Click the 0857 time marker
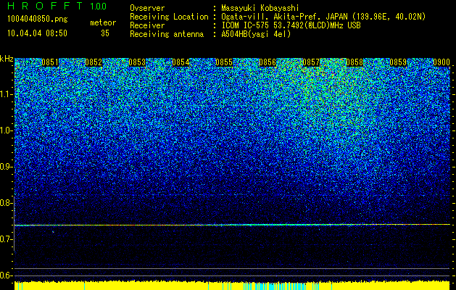 (x=311, y=62)
